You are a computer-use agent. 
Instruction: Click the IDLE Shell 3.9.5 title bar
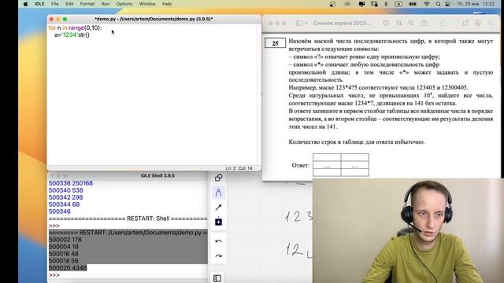(x=157, y=175)
